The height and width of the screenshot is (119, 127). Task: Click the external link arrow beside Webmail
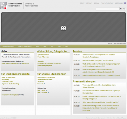point(44,84)
